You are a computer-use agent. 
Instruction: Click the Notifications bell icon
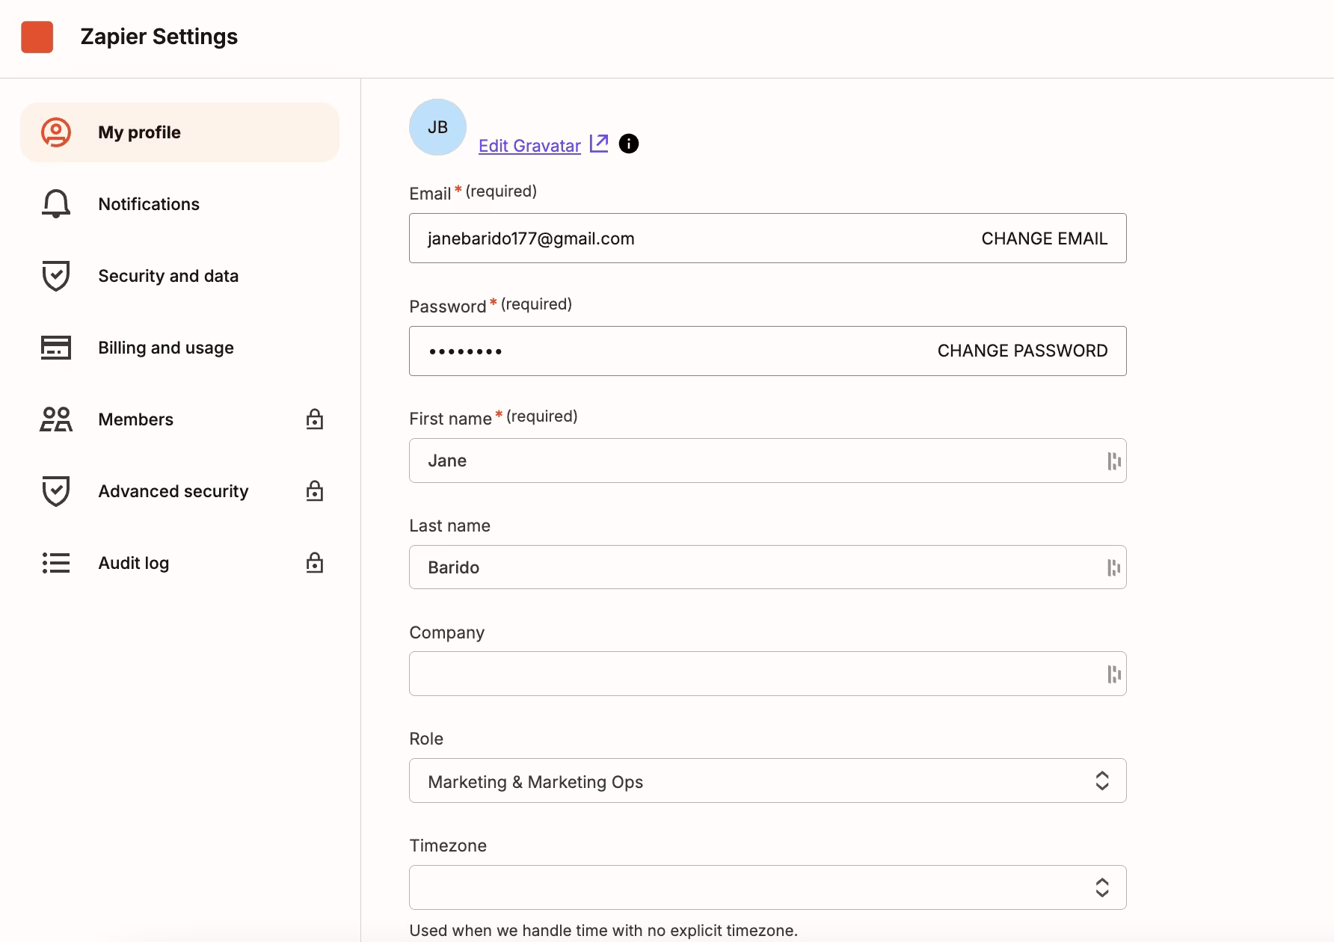pos(56,204)
